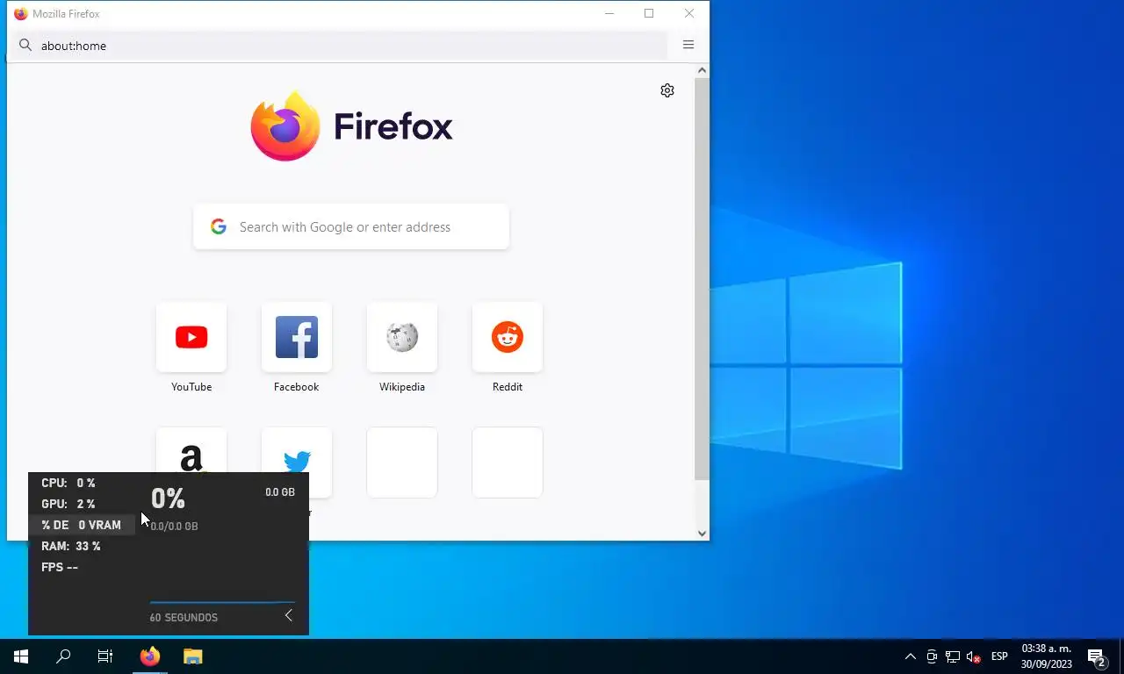Screen dimensions: 1124x674
Task: Click the 60 SEGUNDOS label
Action: coord(184,618)
